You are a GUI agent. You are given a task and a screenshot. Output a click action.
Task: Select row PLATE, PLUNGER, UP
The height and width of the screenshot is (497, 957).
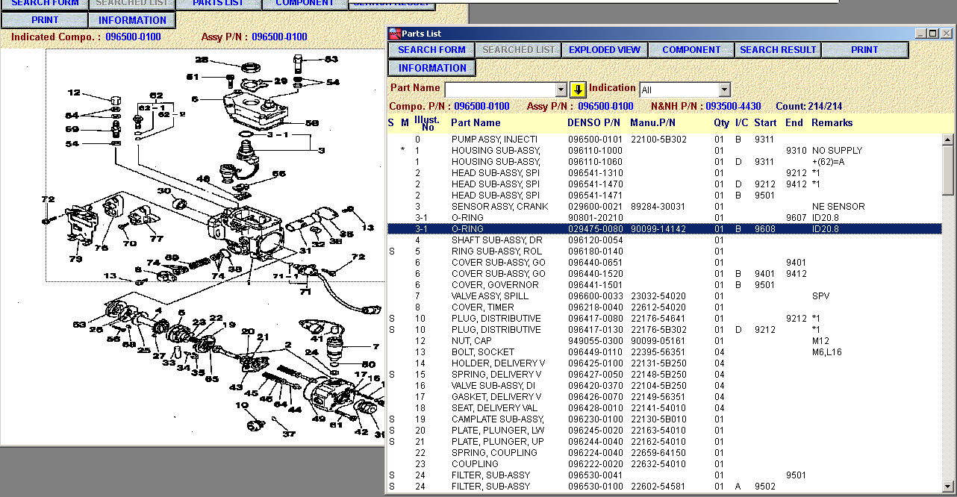(x=664, y=442)
